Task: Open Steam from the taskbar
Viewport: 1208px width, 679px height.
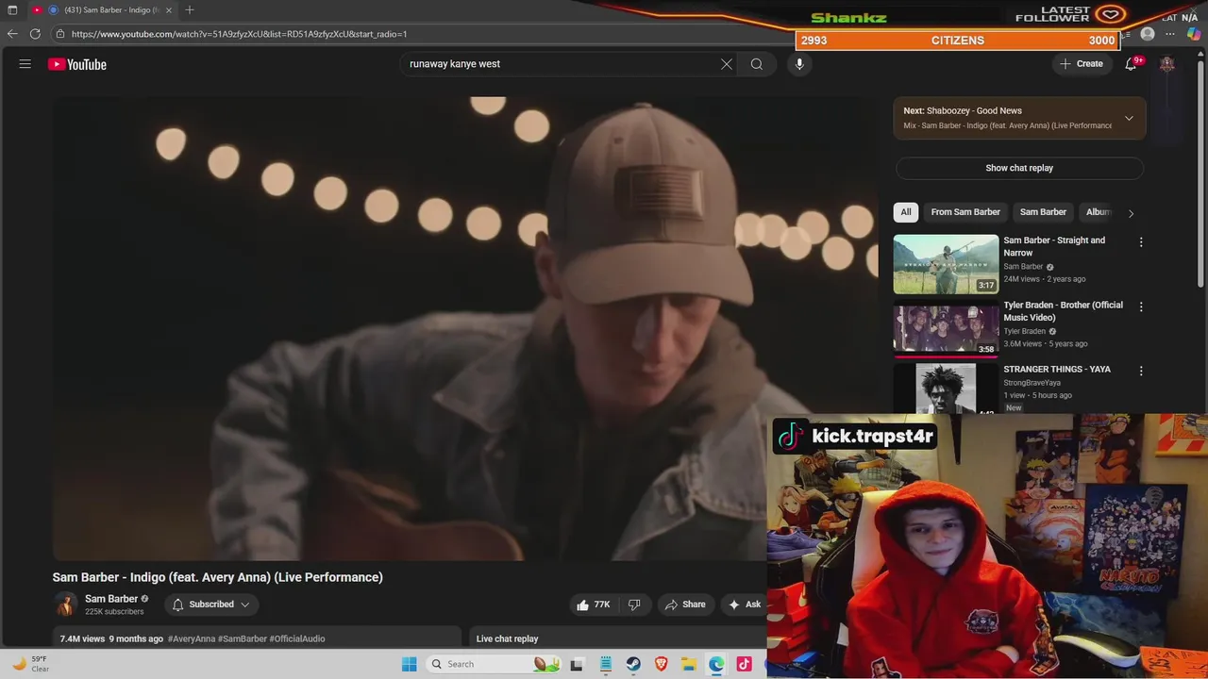Action: tap(633, 664)
